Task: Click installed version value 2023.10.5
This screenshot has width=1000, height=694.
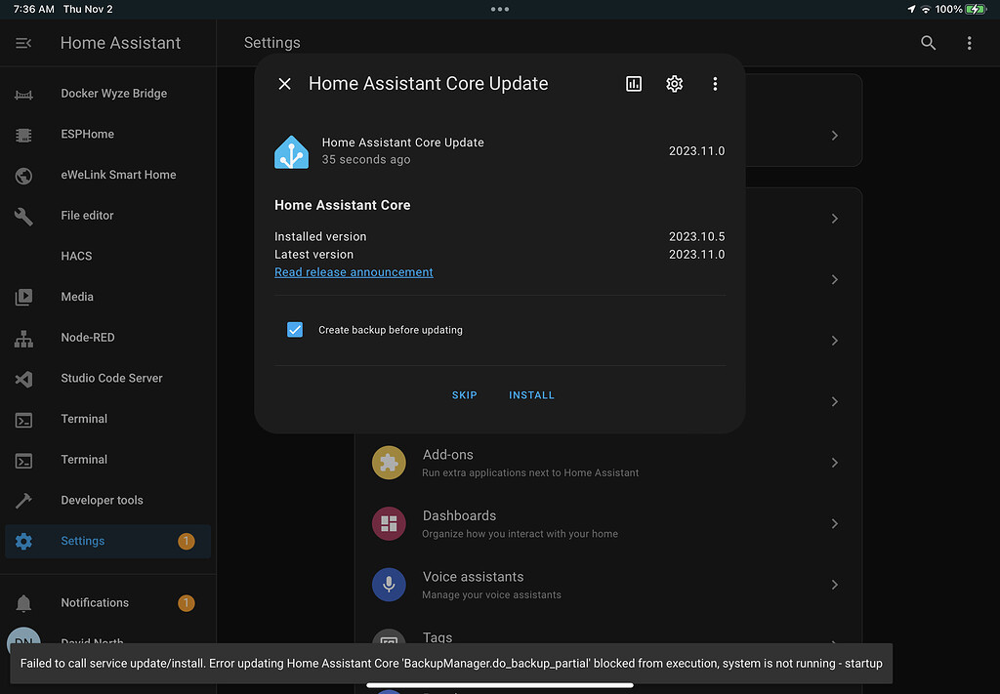Action: click(696, 236)
